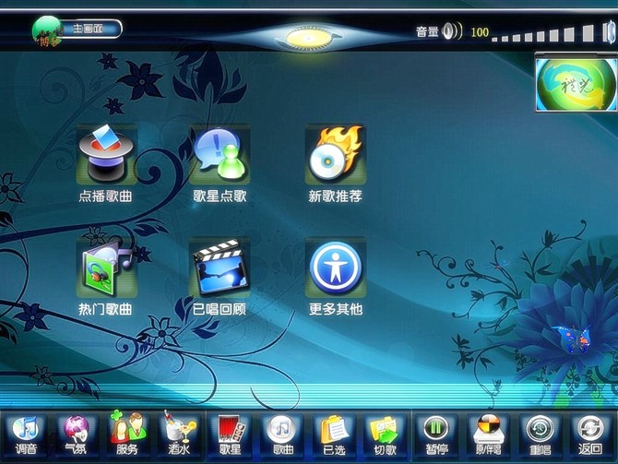Image resolution: width=618 pixels, height=464 pixels.
Task: Select the 歌曲 songs toolbar item
Action: click(282, 434)
